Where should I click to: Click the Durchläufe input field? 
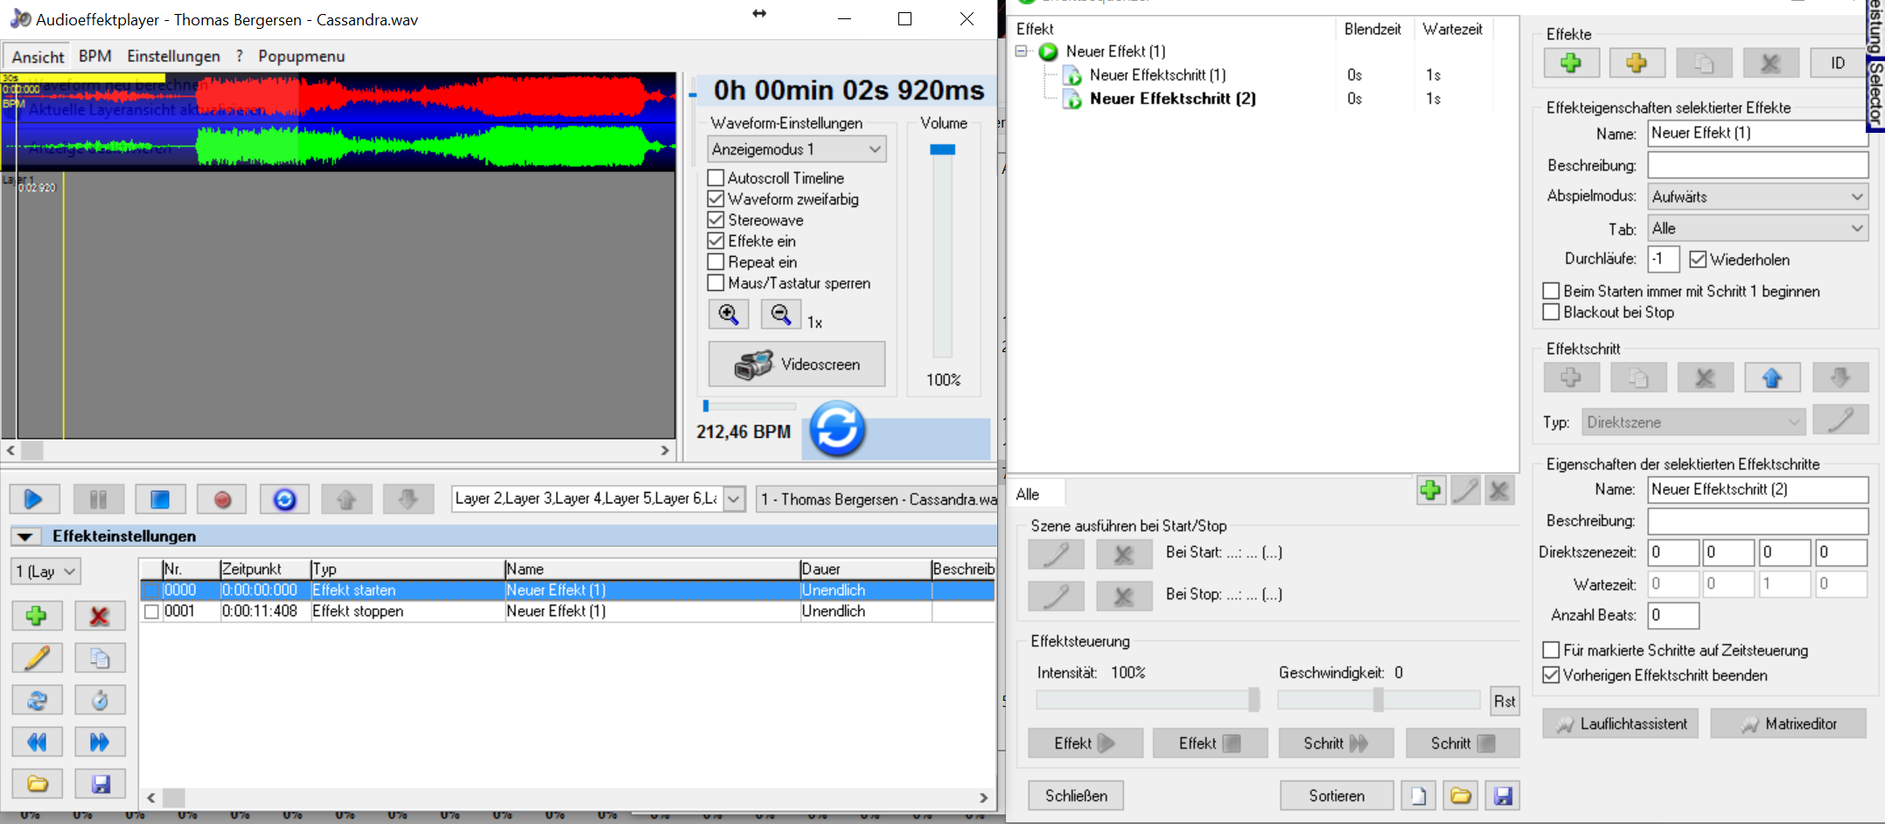tap(1663, 260)
